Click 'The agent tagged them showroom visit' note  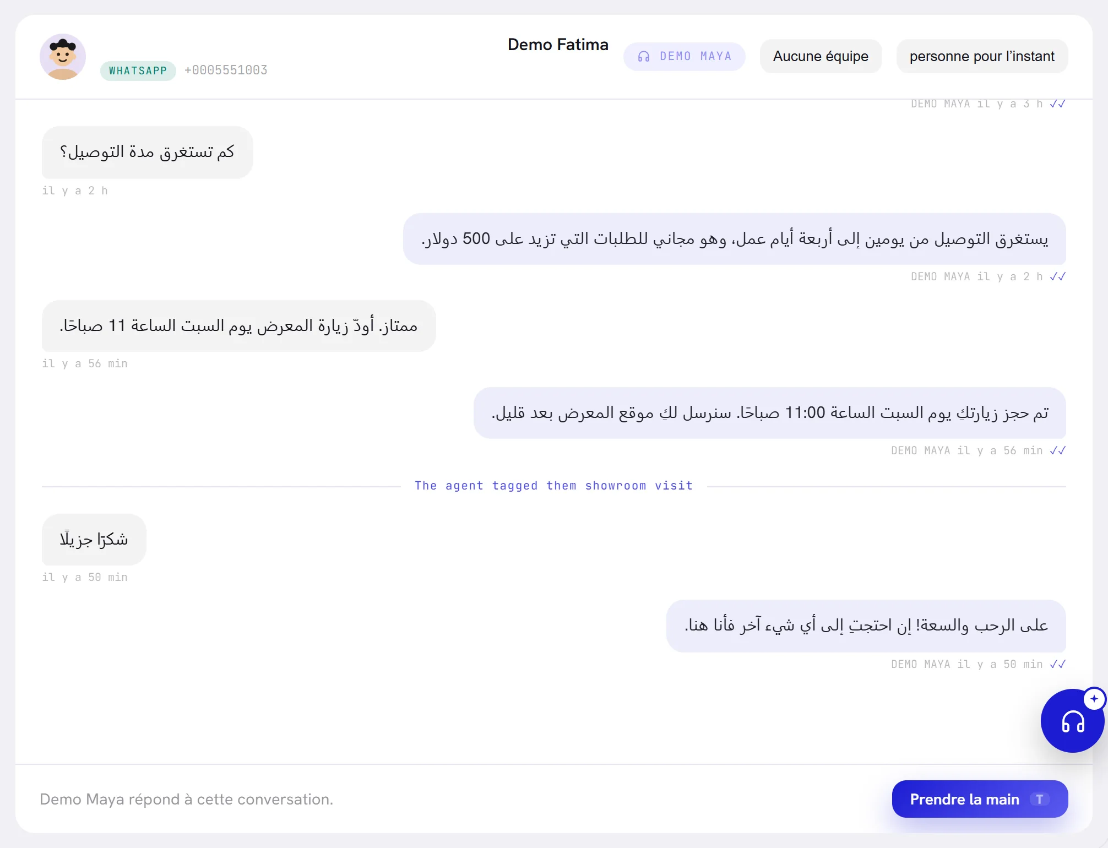click(553, 486)
